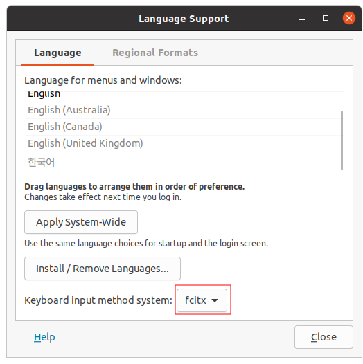Open the Regional Formats tab
Viewport: 363px width, 364px height.
[x=155, y=53]
